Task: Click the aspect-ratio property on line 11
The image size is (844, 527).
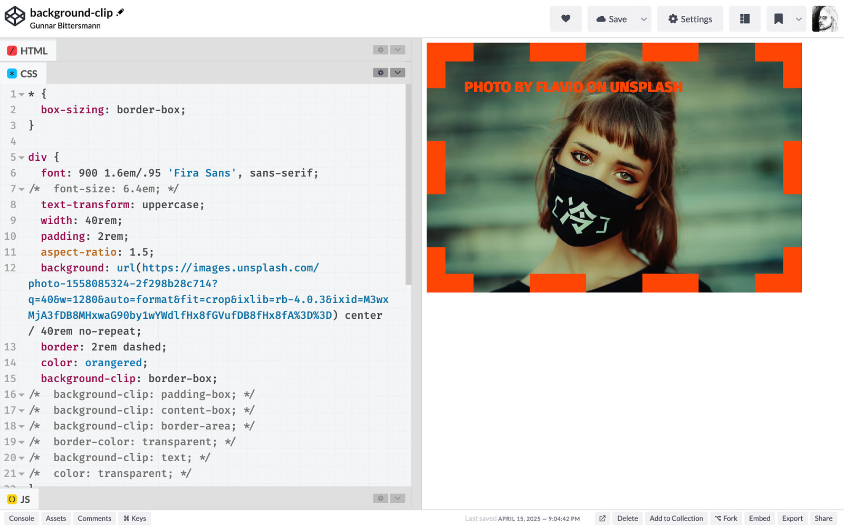Action: point(79,252)
